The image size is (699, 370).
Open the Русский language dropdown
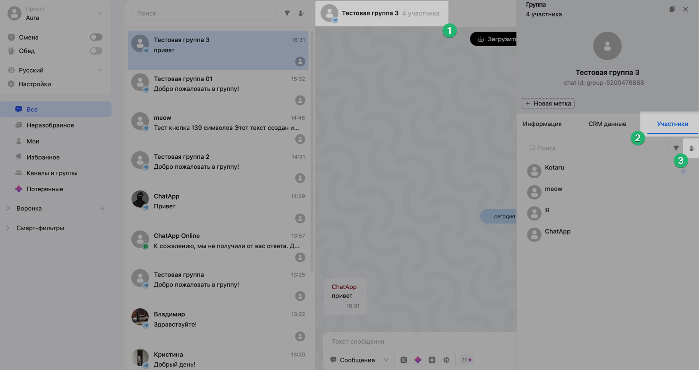pos(100,70)
